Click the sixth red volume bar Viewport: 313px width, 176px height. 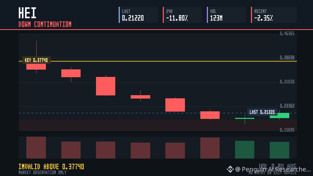(210, 148)
